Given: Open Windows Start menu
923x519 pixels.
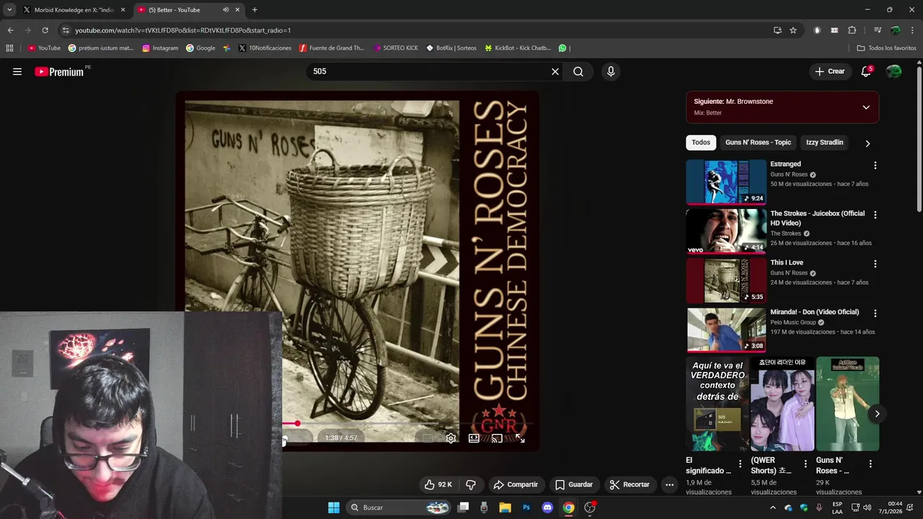Looking at the screenshot, I should pyautogui.click(x=334, y=507).
